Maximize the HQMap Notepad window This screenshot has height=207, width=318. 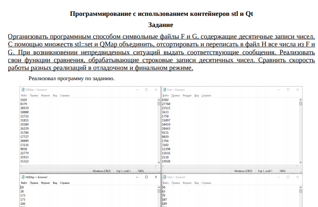[x=146, y=177]
